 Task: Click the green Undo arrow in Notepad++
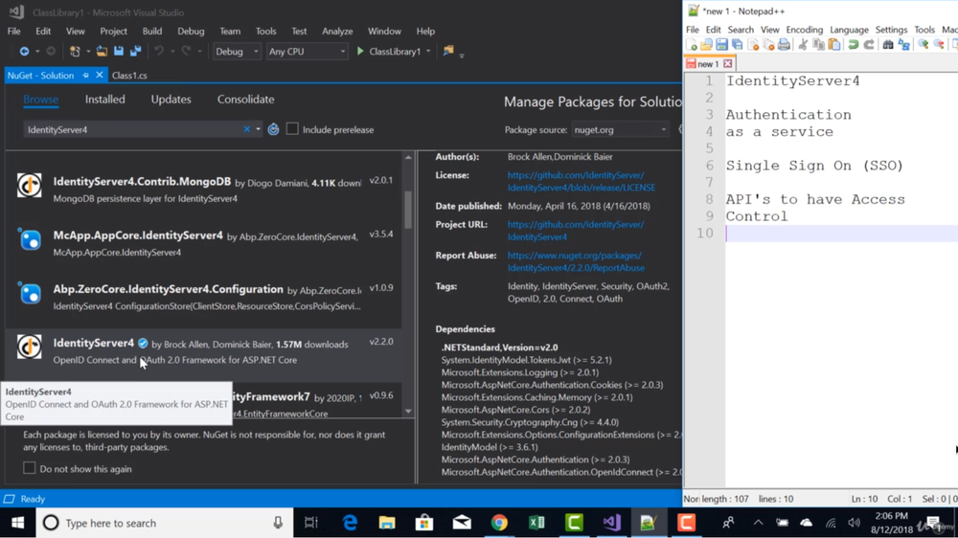(x=854, y=45)
